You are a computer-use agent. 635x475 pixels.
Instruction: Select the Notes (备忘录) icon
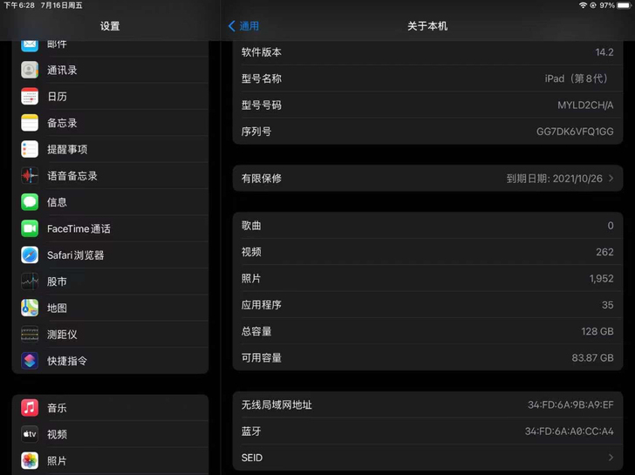pyautogui.click(x=30, y=123)
